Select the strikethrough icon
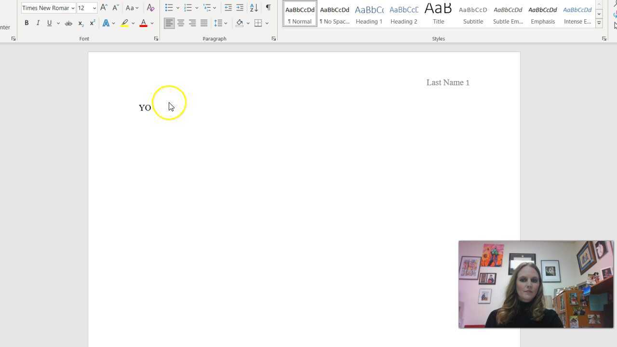This screenshot has height=347, width=617. click(x=68, y=23)
